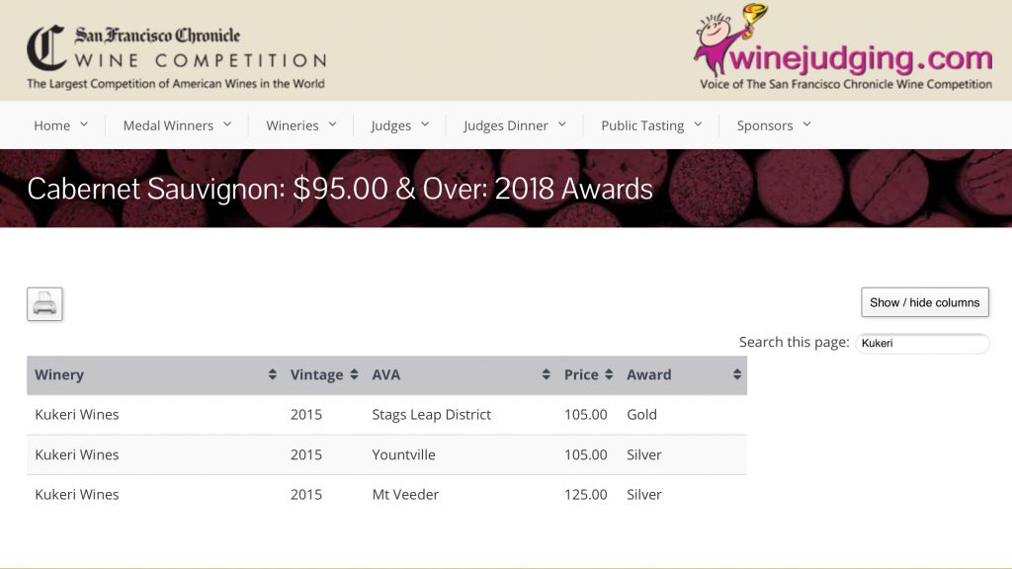
Task: Sort table by AVA column arrows
Action: pyautogui.click(x=546, y=375)
